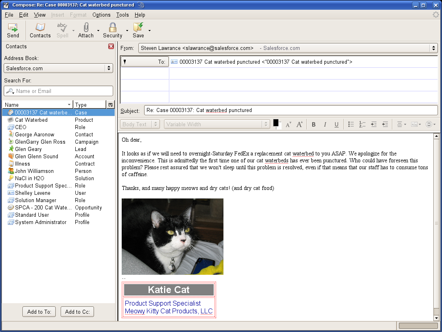
Task: Click the indent icon
Action: coord(385,124)
